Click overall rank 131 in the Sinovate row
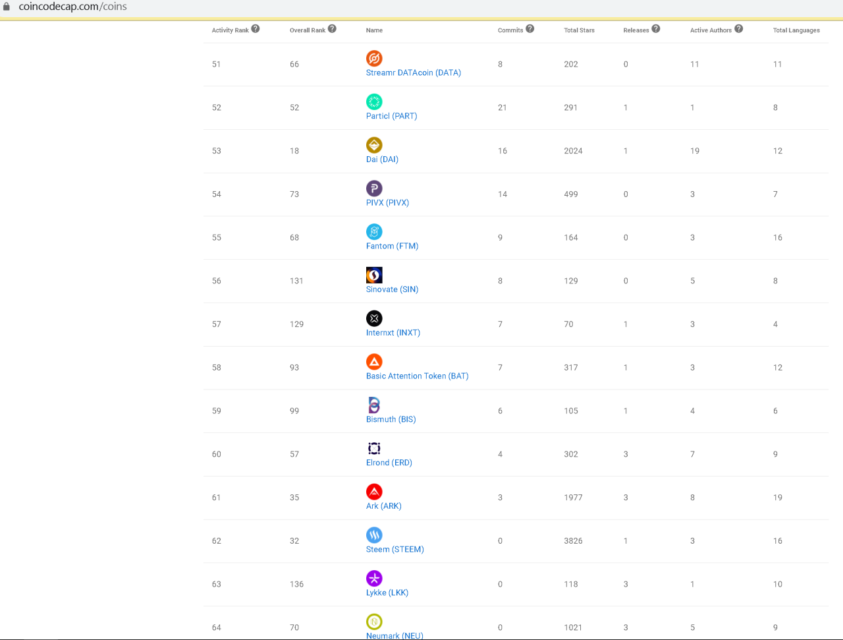This screenshot has height=640, width=843. [x=296, y=281]
